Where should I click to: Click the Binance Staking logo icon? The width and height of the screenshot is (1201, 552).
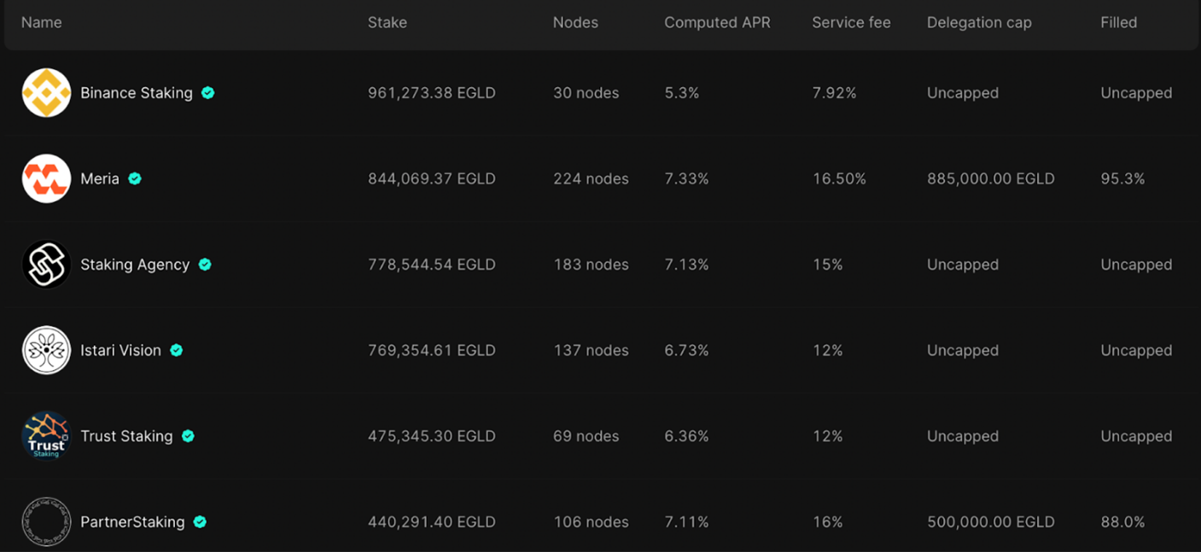[46, 93]
